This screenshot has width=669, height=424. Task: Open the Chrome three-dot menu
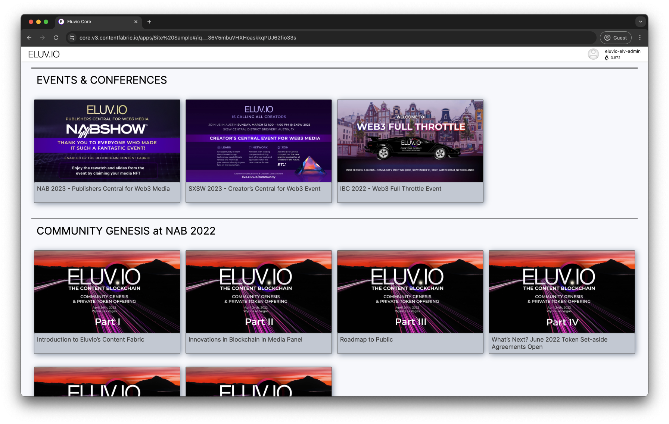640,38
